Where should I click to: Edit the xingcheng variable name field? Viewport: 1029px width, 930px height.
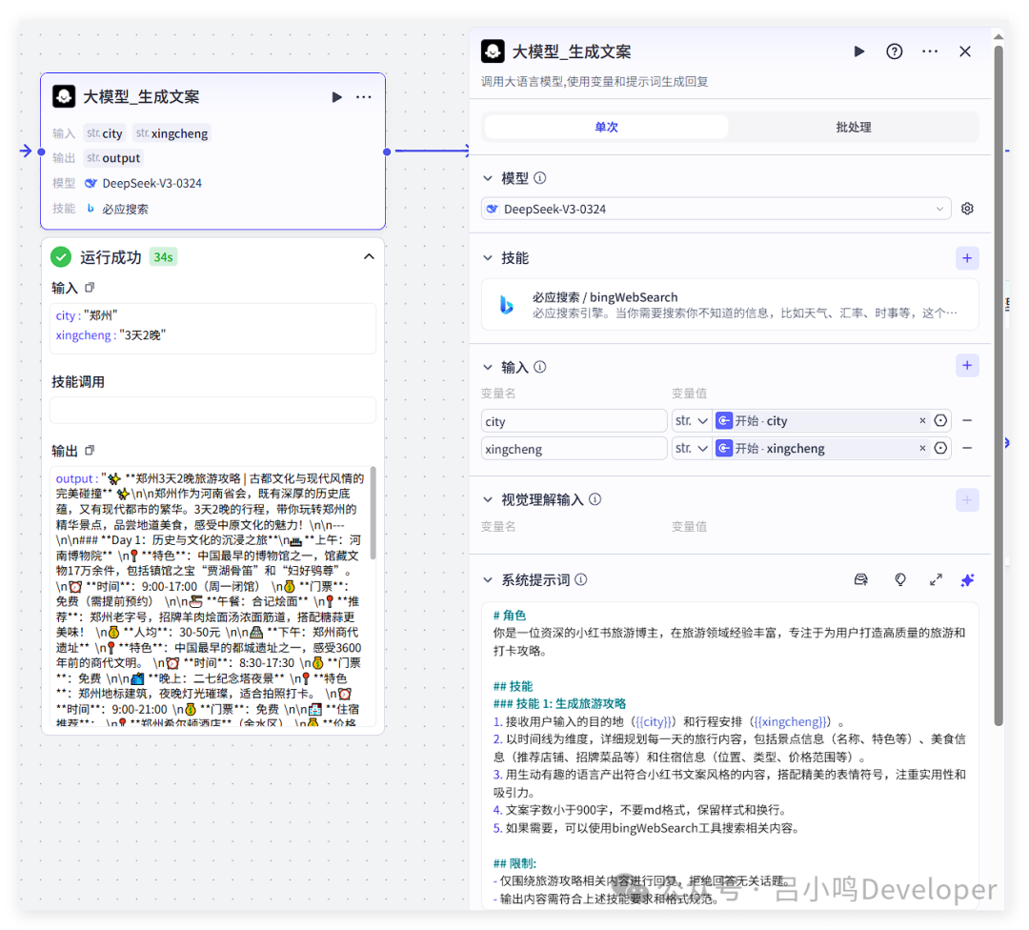574,448
